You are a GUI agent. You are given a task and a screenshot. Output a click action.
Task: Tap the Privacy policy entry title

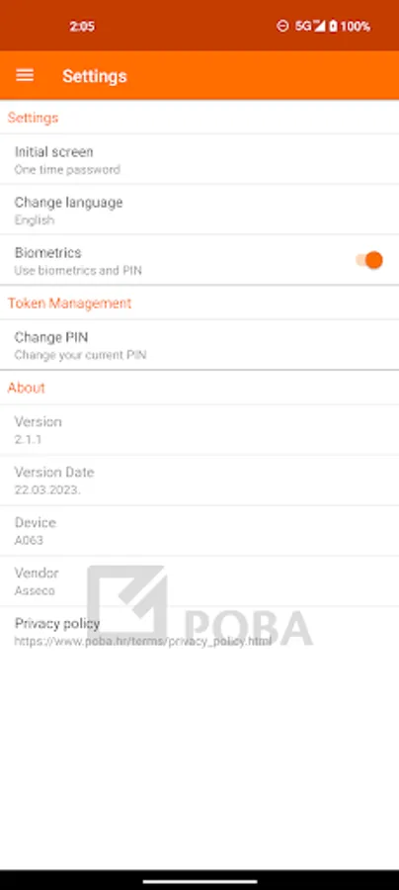57,623
